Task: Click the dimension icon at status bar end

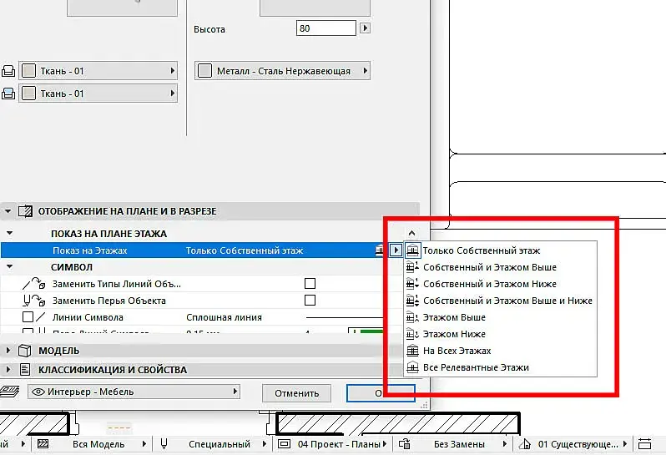Action: 645,444
